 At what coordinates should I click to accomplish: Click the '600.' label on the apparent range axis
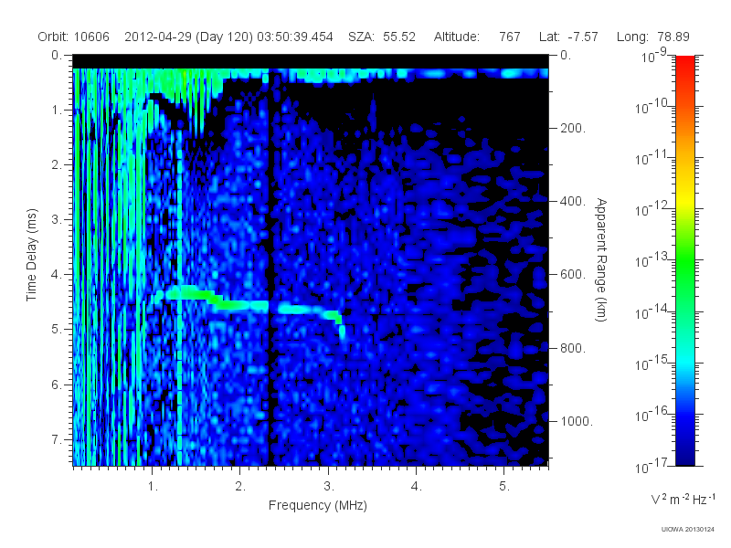click(x=573, y=275)
